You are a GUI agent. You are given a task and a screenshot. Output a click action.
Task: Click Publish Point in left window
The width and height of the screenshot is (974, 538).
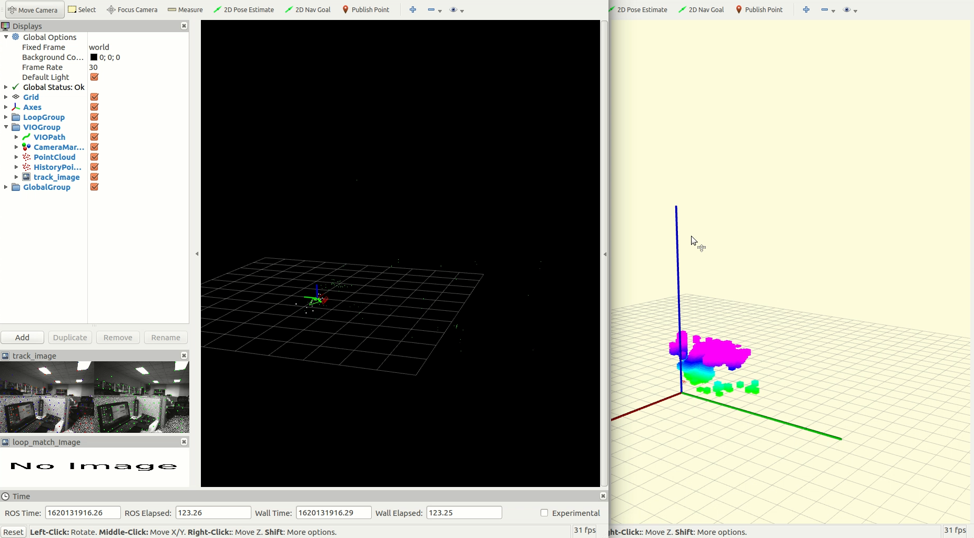point(366,9)
